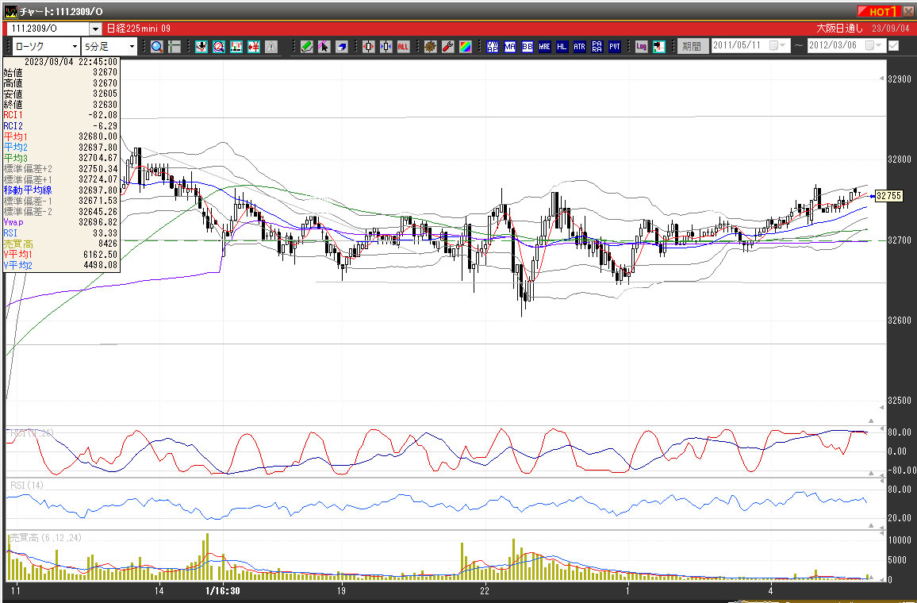Activate the crosshair cursor tool
The image size is (917, 603).
175,47
